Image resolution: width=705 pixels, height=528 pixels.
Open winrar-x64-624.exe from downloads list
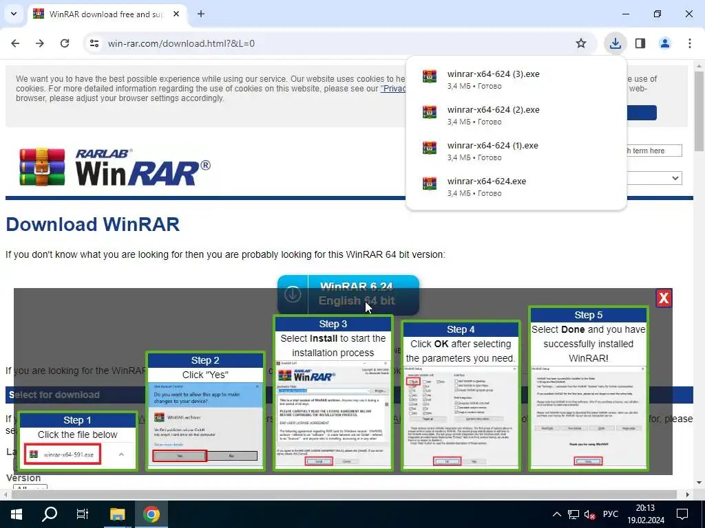tap(516, 186)
